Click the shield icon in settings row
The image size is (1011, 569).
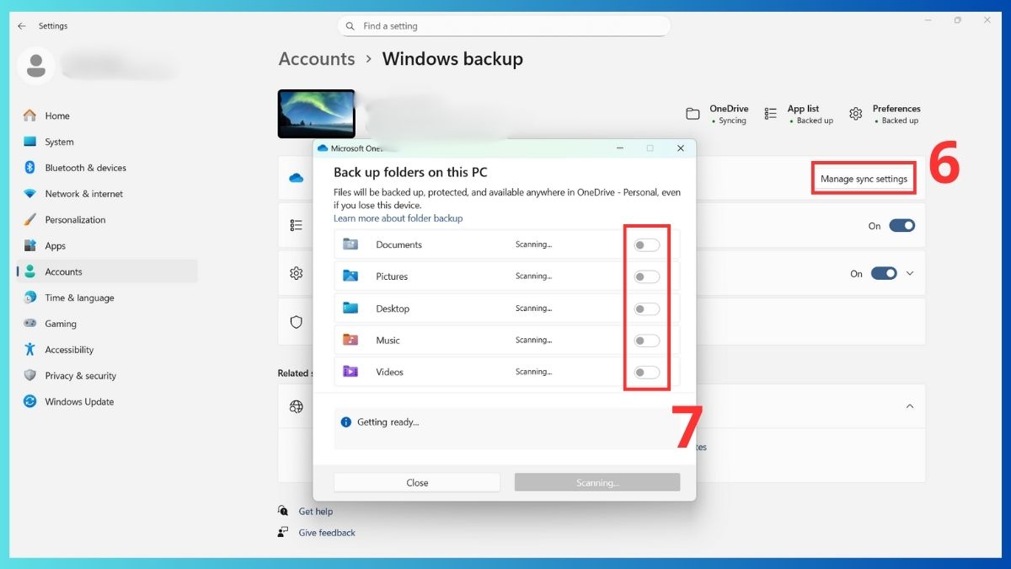(296, 322)
